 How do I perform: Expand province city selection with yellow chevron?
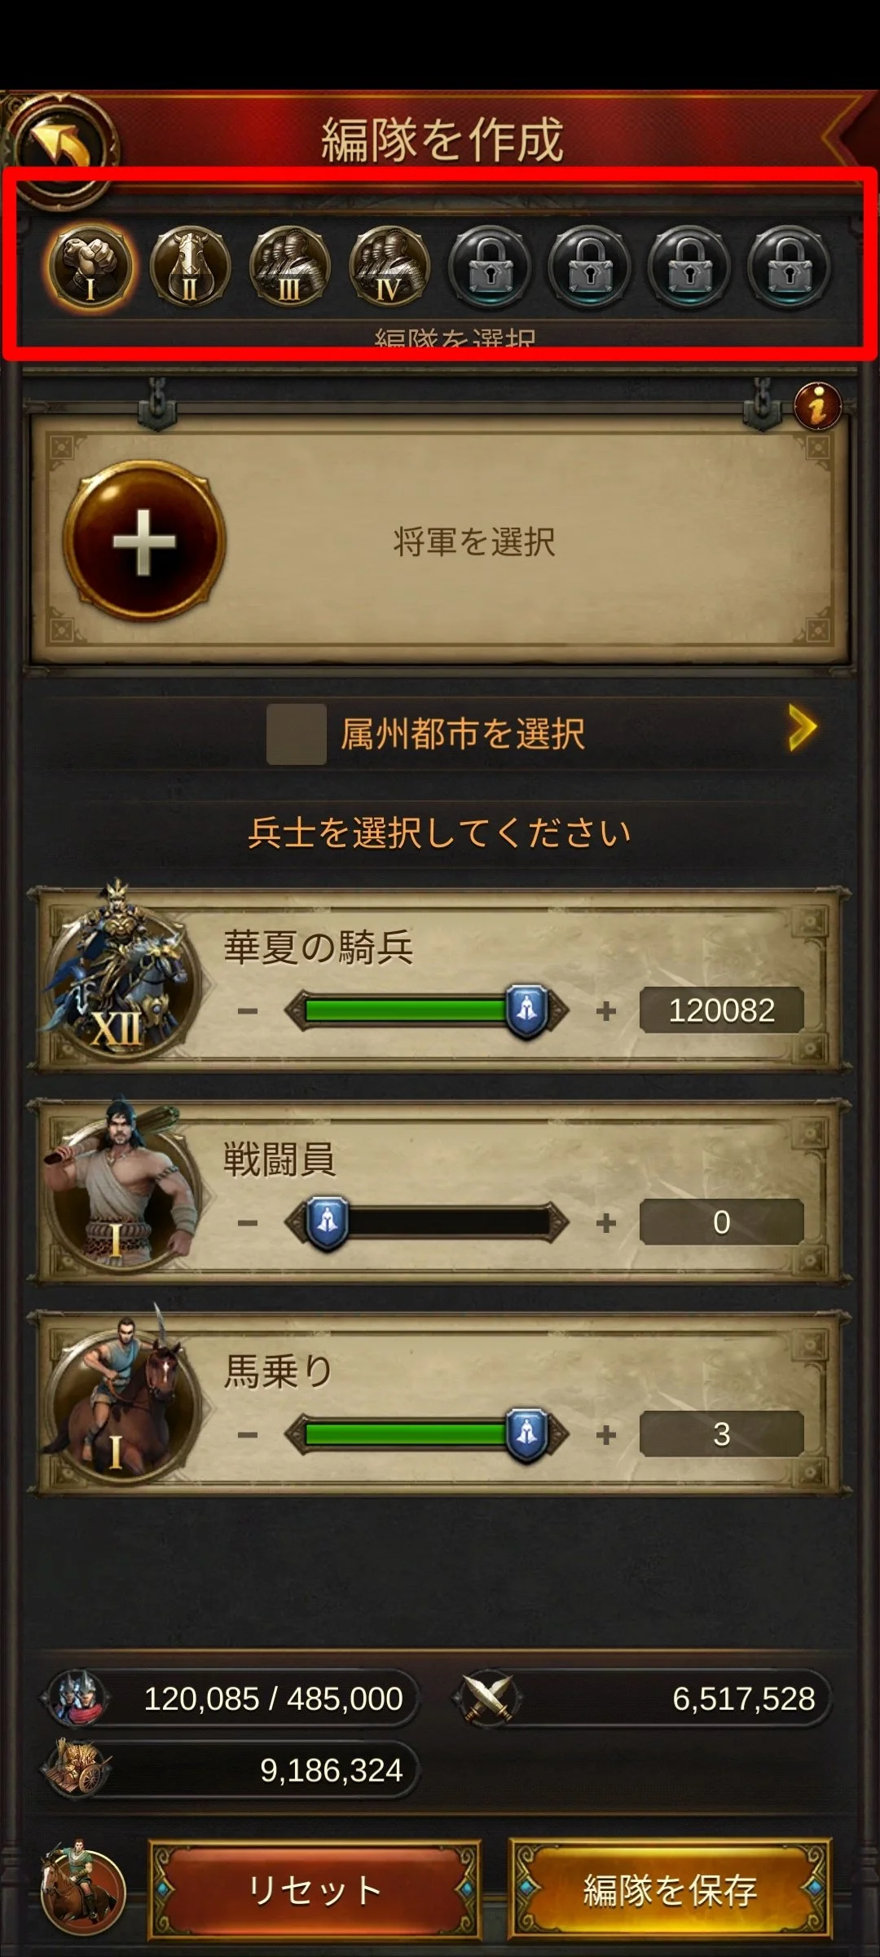[x=802, y=728]
